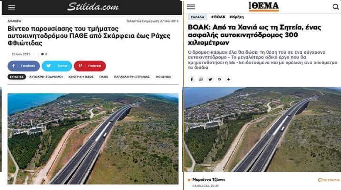Open the ΘΕΜΑ site hamburger menu
Image resolution: width=341 pixels, height=190 pixels.
[x=191, y=7]
